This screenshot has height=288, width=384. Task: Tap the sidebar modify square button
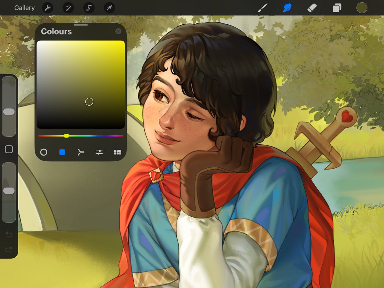(9, 149)
